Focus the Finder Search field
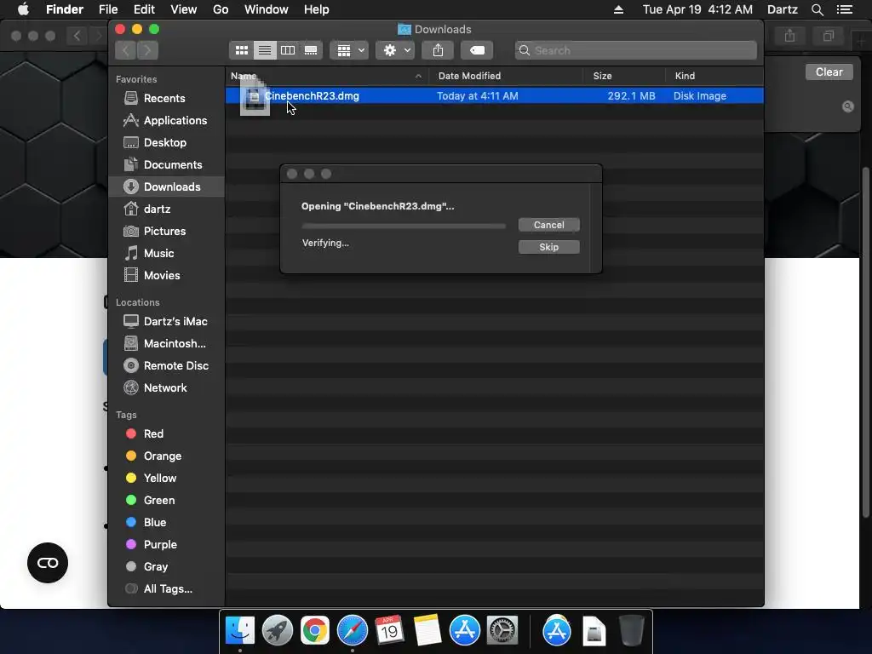This screenshot has width=872, height=654. pos(635,50)
